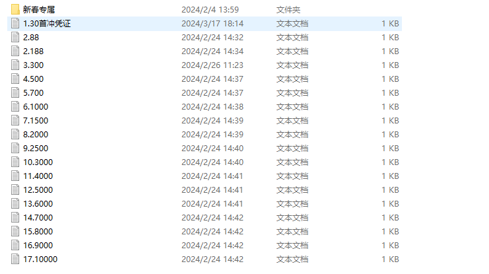This screenshot has height=274, width=489.
Task: Select file named 15.8000
Action: coord(38,231)
